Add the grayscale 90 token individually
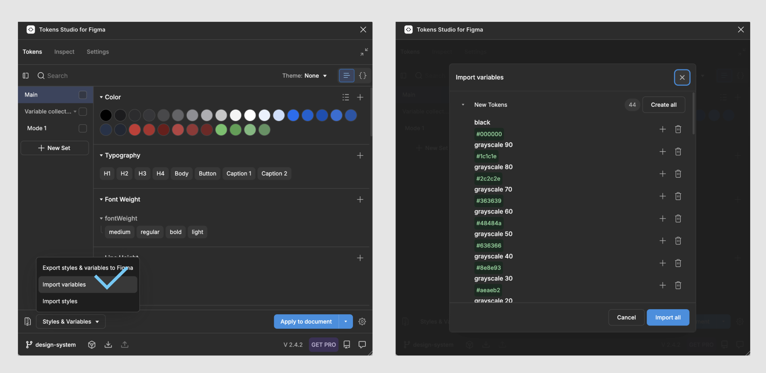 click(663, 151)
